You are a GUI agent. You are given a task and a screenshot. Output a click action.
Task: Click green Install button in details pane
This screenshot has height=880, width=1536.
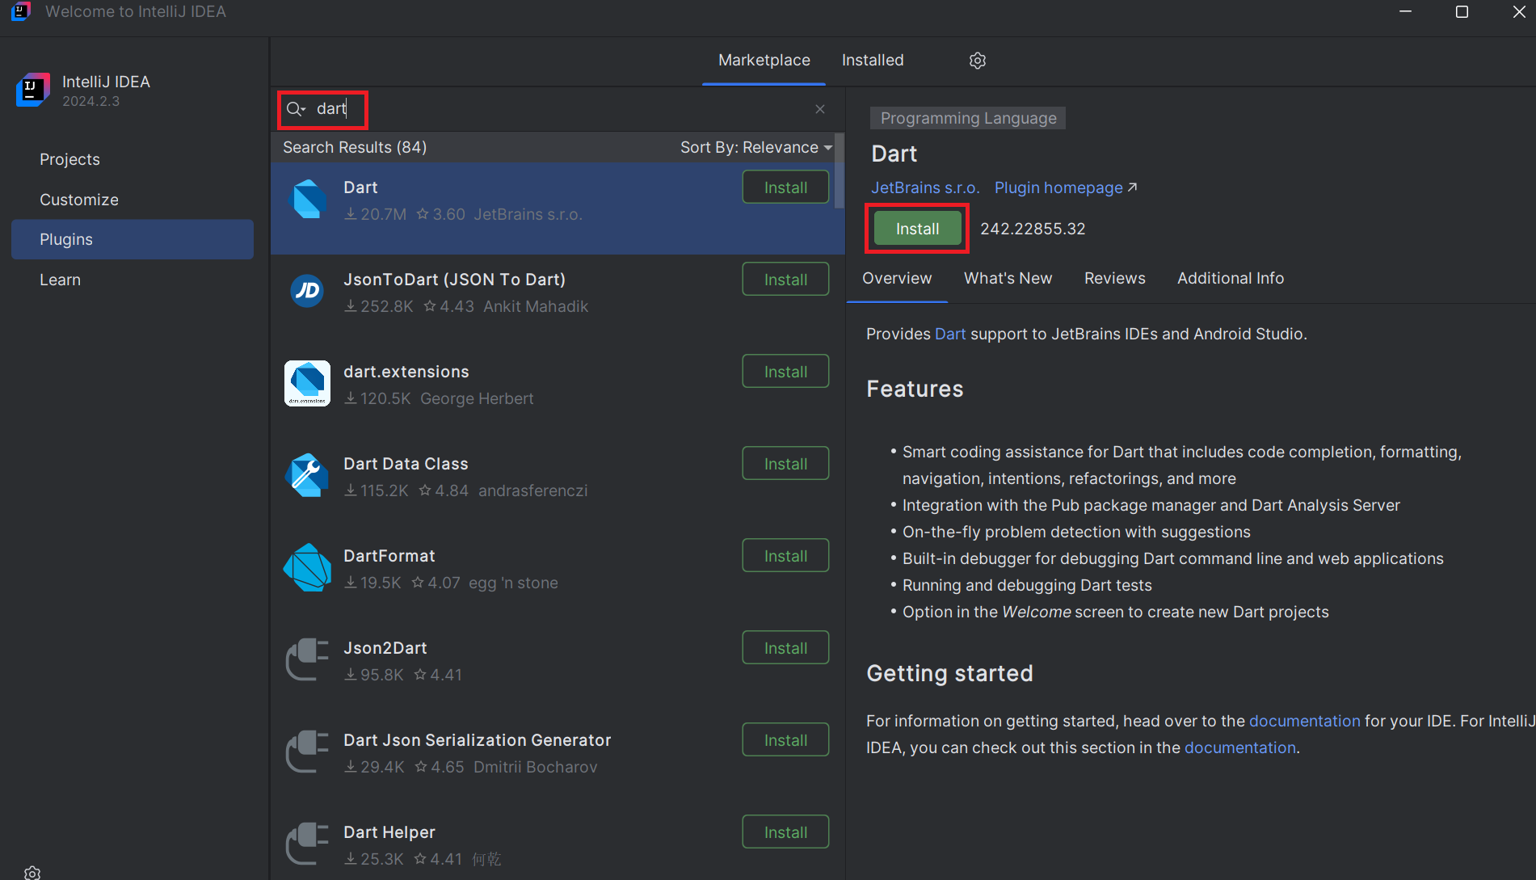[x=917, y=229]
